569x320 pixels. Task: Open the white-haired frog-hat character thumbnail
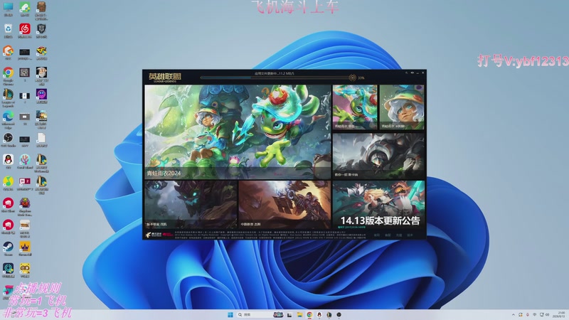pos(402,107)
